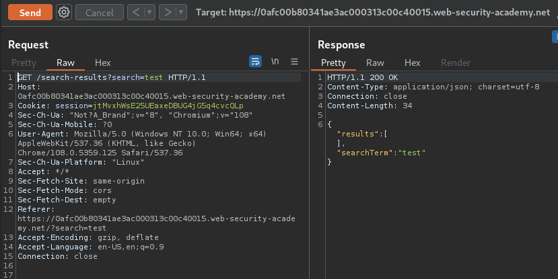Click the orange Send button
Screen dimensions: 558x279
[x=30, y=13]
